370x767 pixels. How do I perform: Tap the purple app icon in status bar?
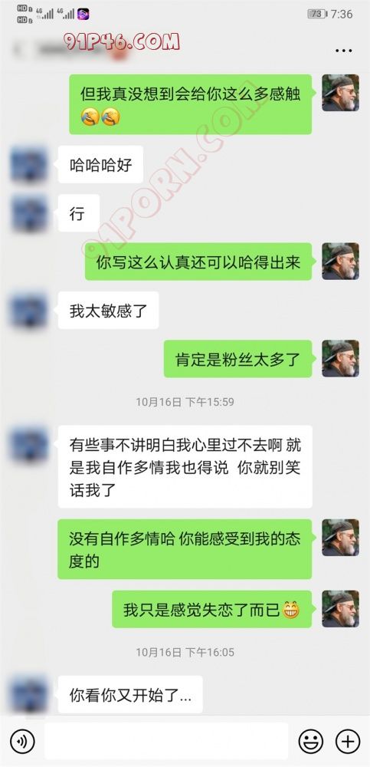click(x=83, y=14)
